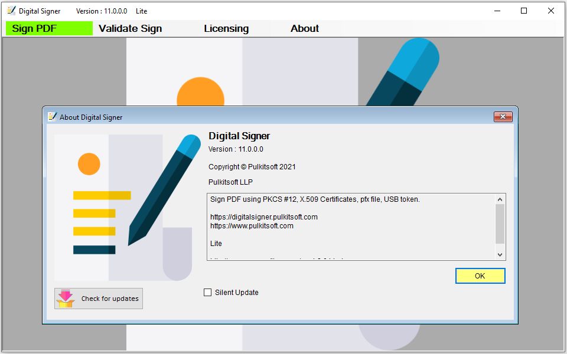Close the Digital Signer main window
The height and width of the screenshot is (354, 567).
(x=550, y=11)
